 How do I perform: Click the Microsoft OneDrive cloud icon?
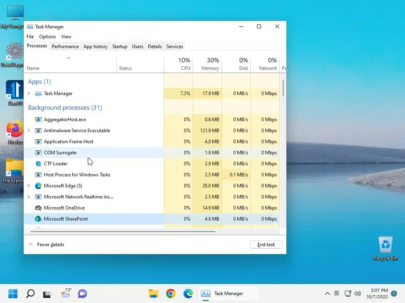point(38,208)
